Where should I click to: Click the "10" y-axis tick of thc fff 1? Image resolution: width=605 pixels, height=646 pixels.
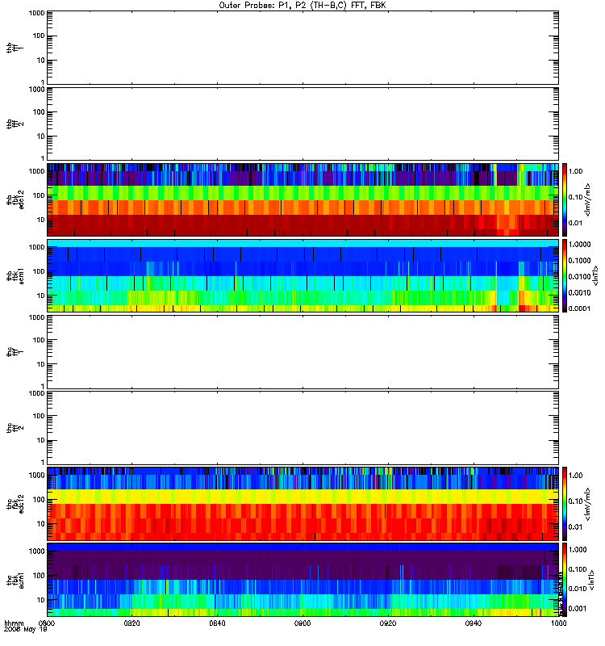click(41, 364)
